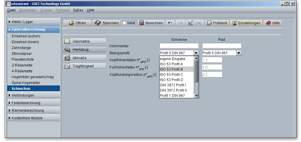Collapse the Schnecke Bezugsprofil dropdown arrow

[196, 53]
